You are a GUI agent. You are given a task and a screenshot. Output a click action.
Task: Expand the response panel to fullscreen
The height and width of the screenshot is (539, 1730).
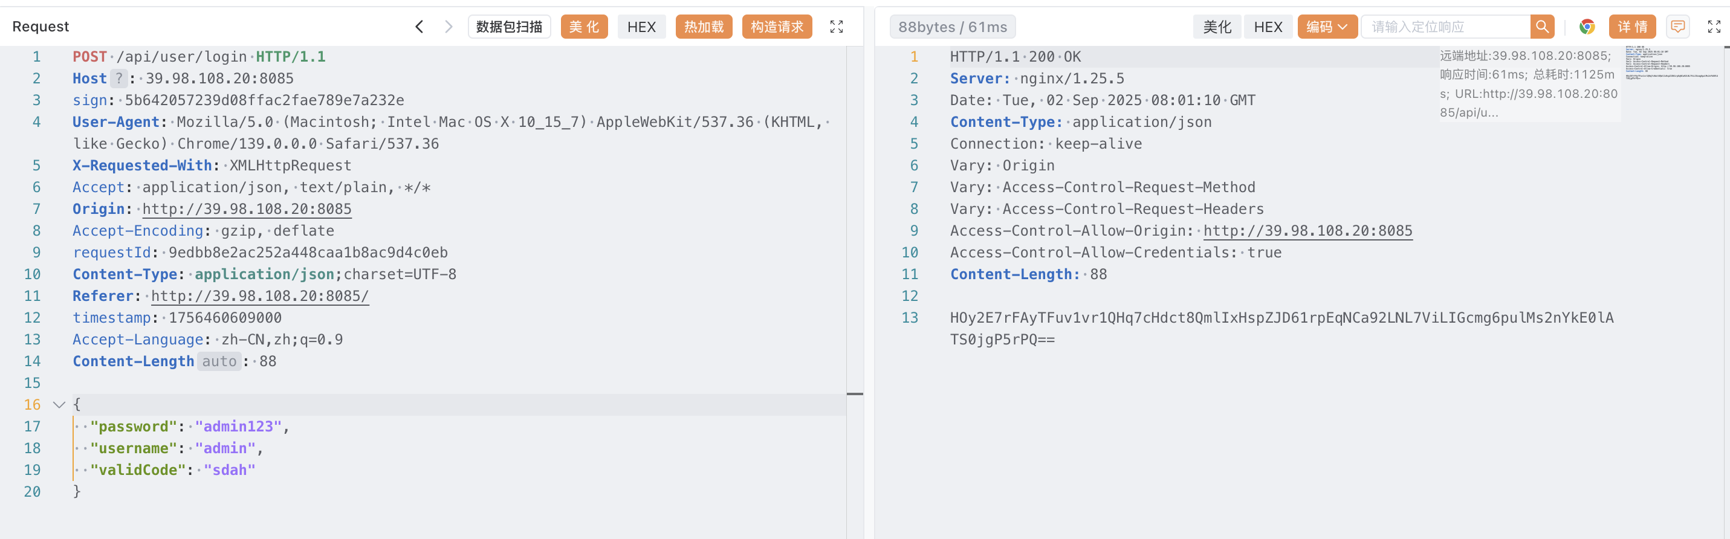coord(1714,27)
